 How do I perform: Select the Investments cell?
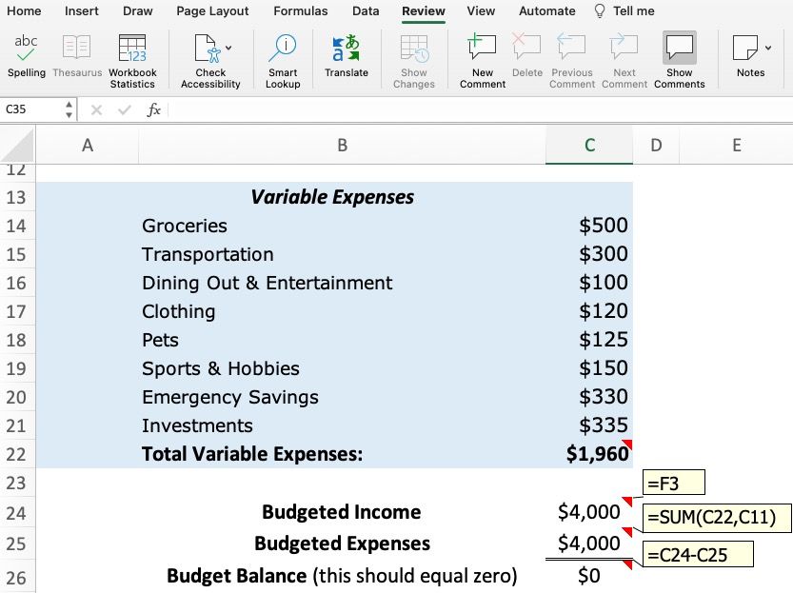(342, 425)
